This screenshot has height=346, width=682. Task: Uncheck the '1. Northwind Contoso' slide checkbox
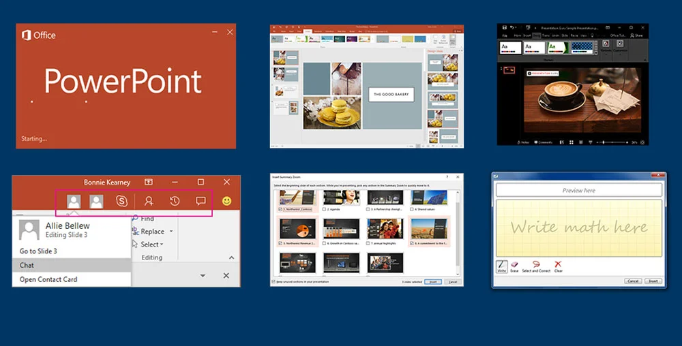pyautogui.click(x=280, y=209)
